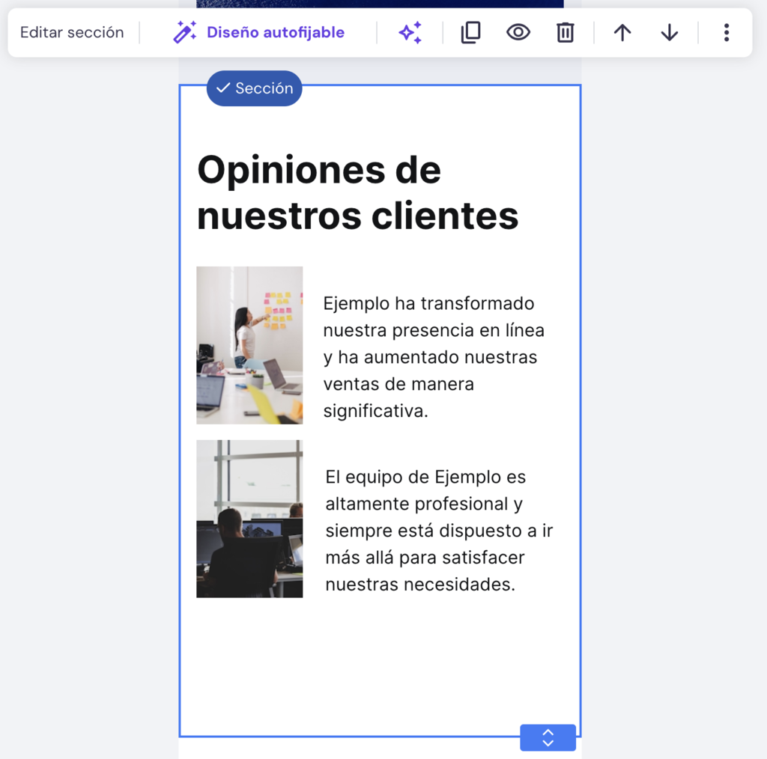Click the checkmark icon on the Sección badge
767x759 pixels.
[222, 88]
